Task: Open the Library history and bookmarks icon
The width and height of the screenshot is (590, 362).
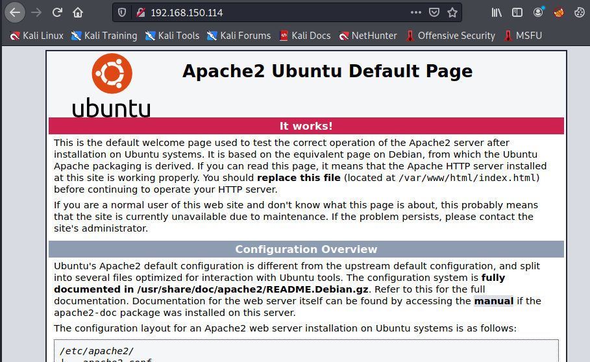Action: pos(497,12)
